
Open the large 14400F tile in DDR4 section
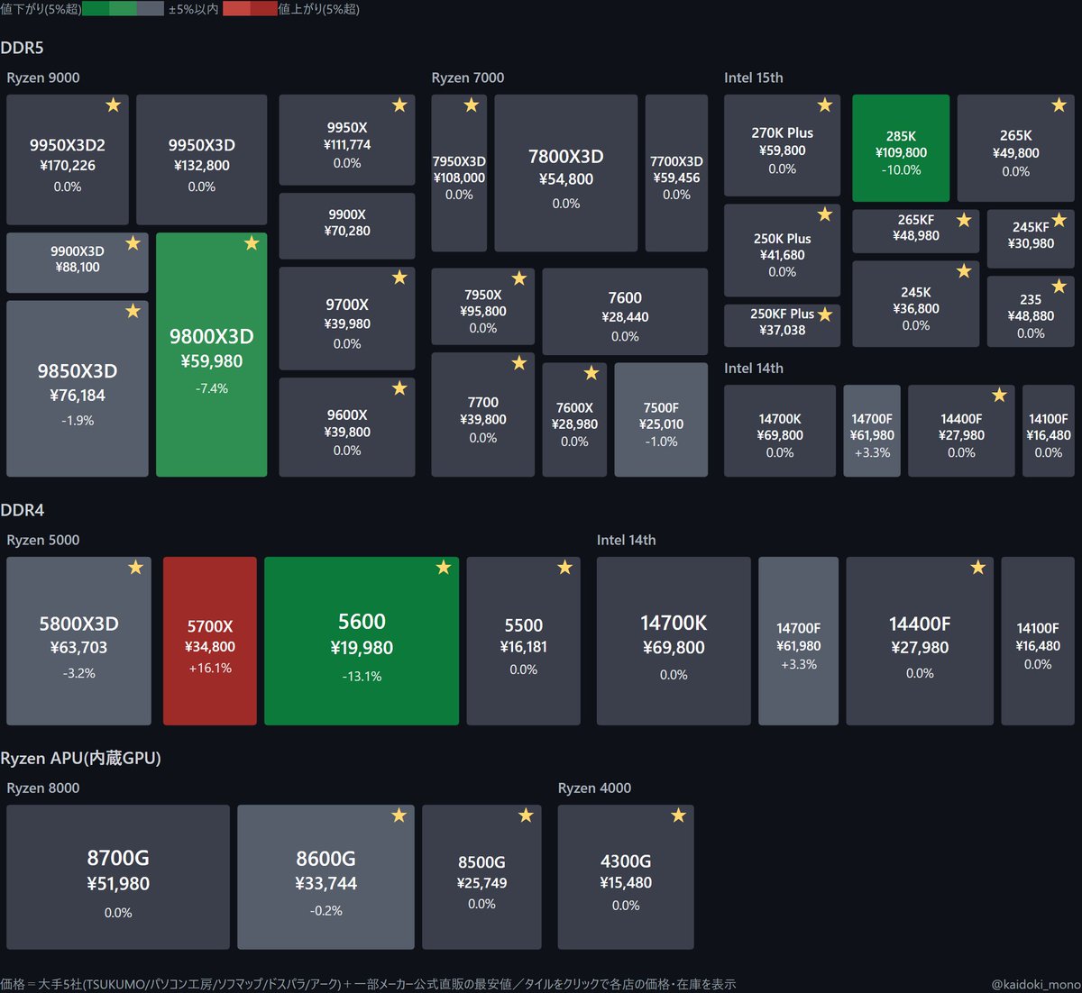pos(920,641)
